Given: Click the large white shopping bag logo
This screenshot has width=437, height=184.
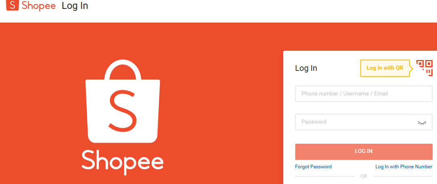Looking at the screenshot, I should click(123, 101).
